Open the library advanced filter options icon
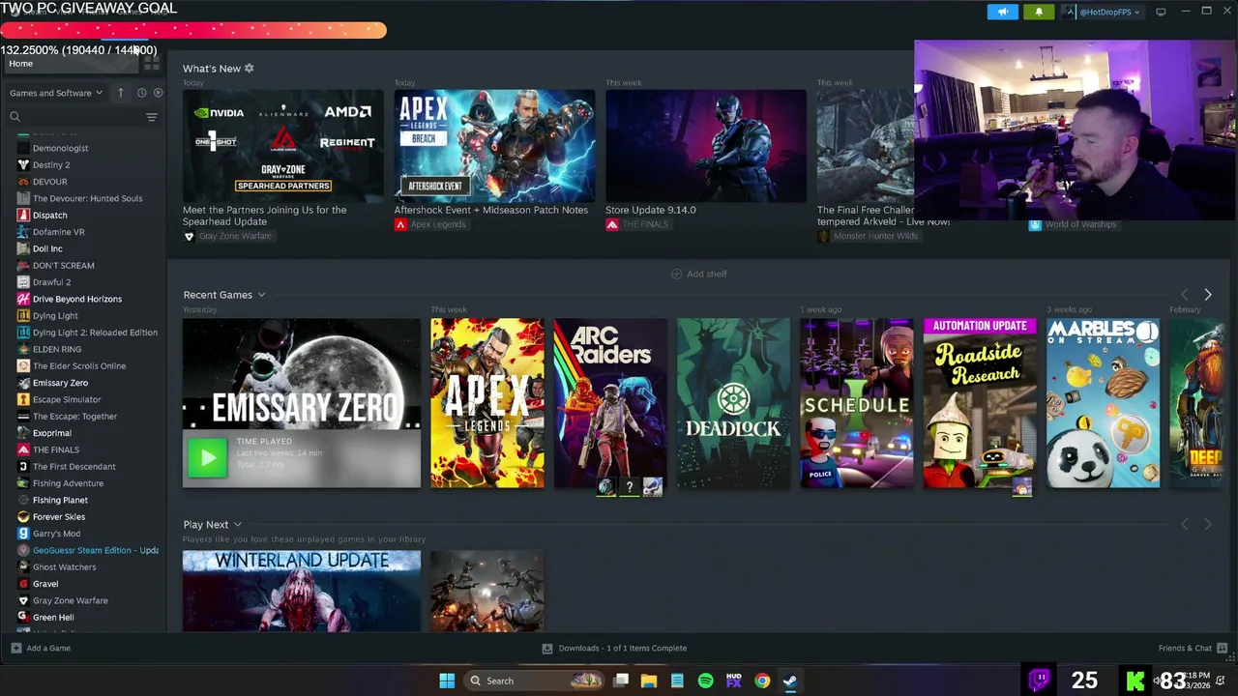The image size is (1238, 696). [x=151, y=117]
